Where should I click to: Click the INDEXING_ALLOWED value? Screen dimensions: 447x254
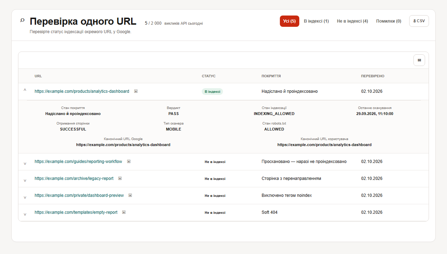click(x=274, y=114)
